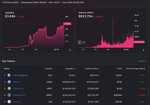Click the -3.84% price change for WBTC
Viewport: 150px width, 105px height.
[x=142, y=95]
